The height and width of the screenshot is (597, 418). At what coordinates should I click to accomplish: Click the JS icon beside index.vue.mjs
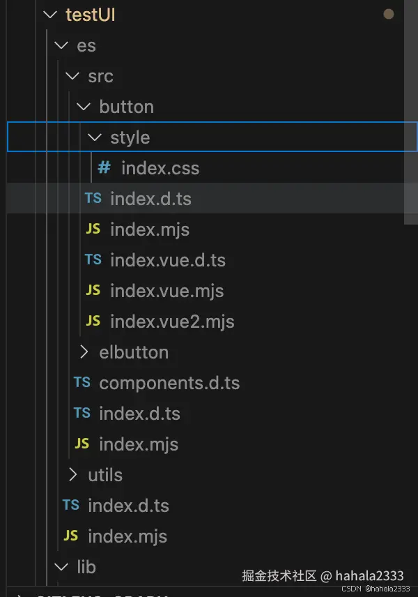point(93,291)
